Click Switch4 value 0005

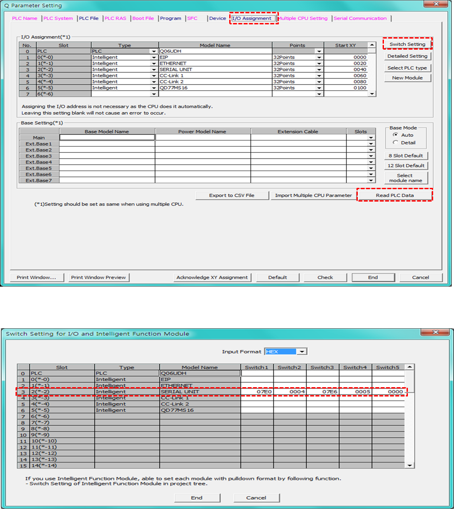(356, 392)
